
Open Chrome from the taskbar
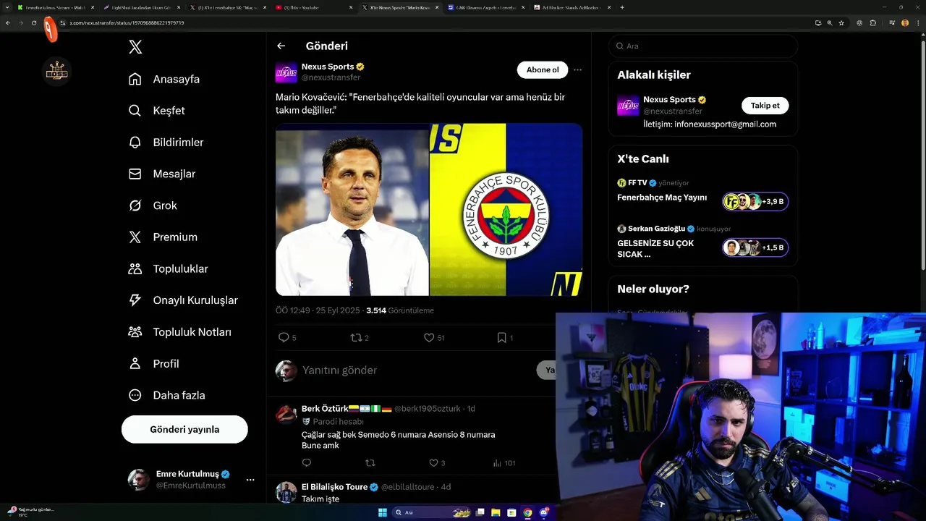tap(527, 512)
